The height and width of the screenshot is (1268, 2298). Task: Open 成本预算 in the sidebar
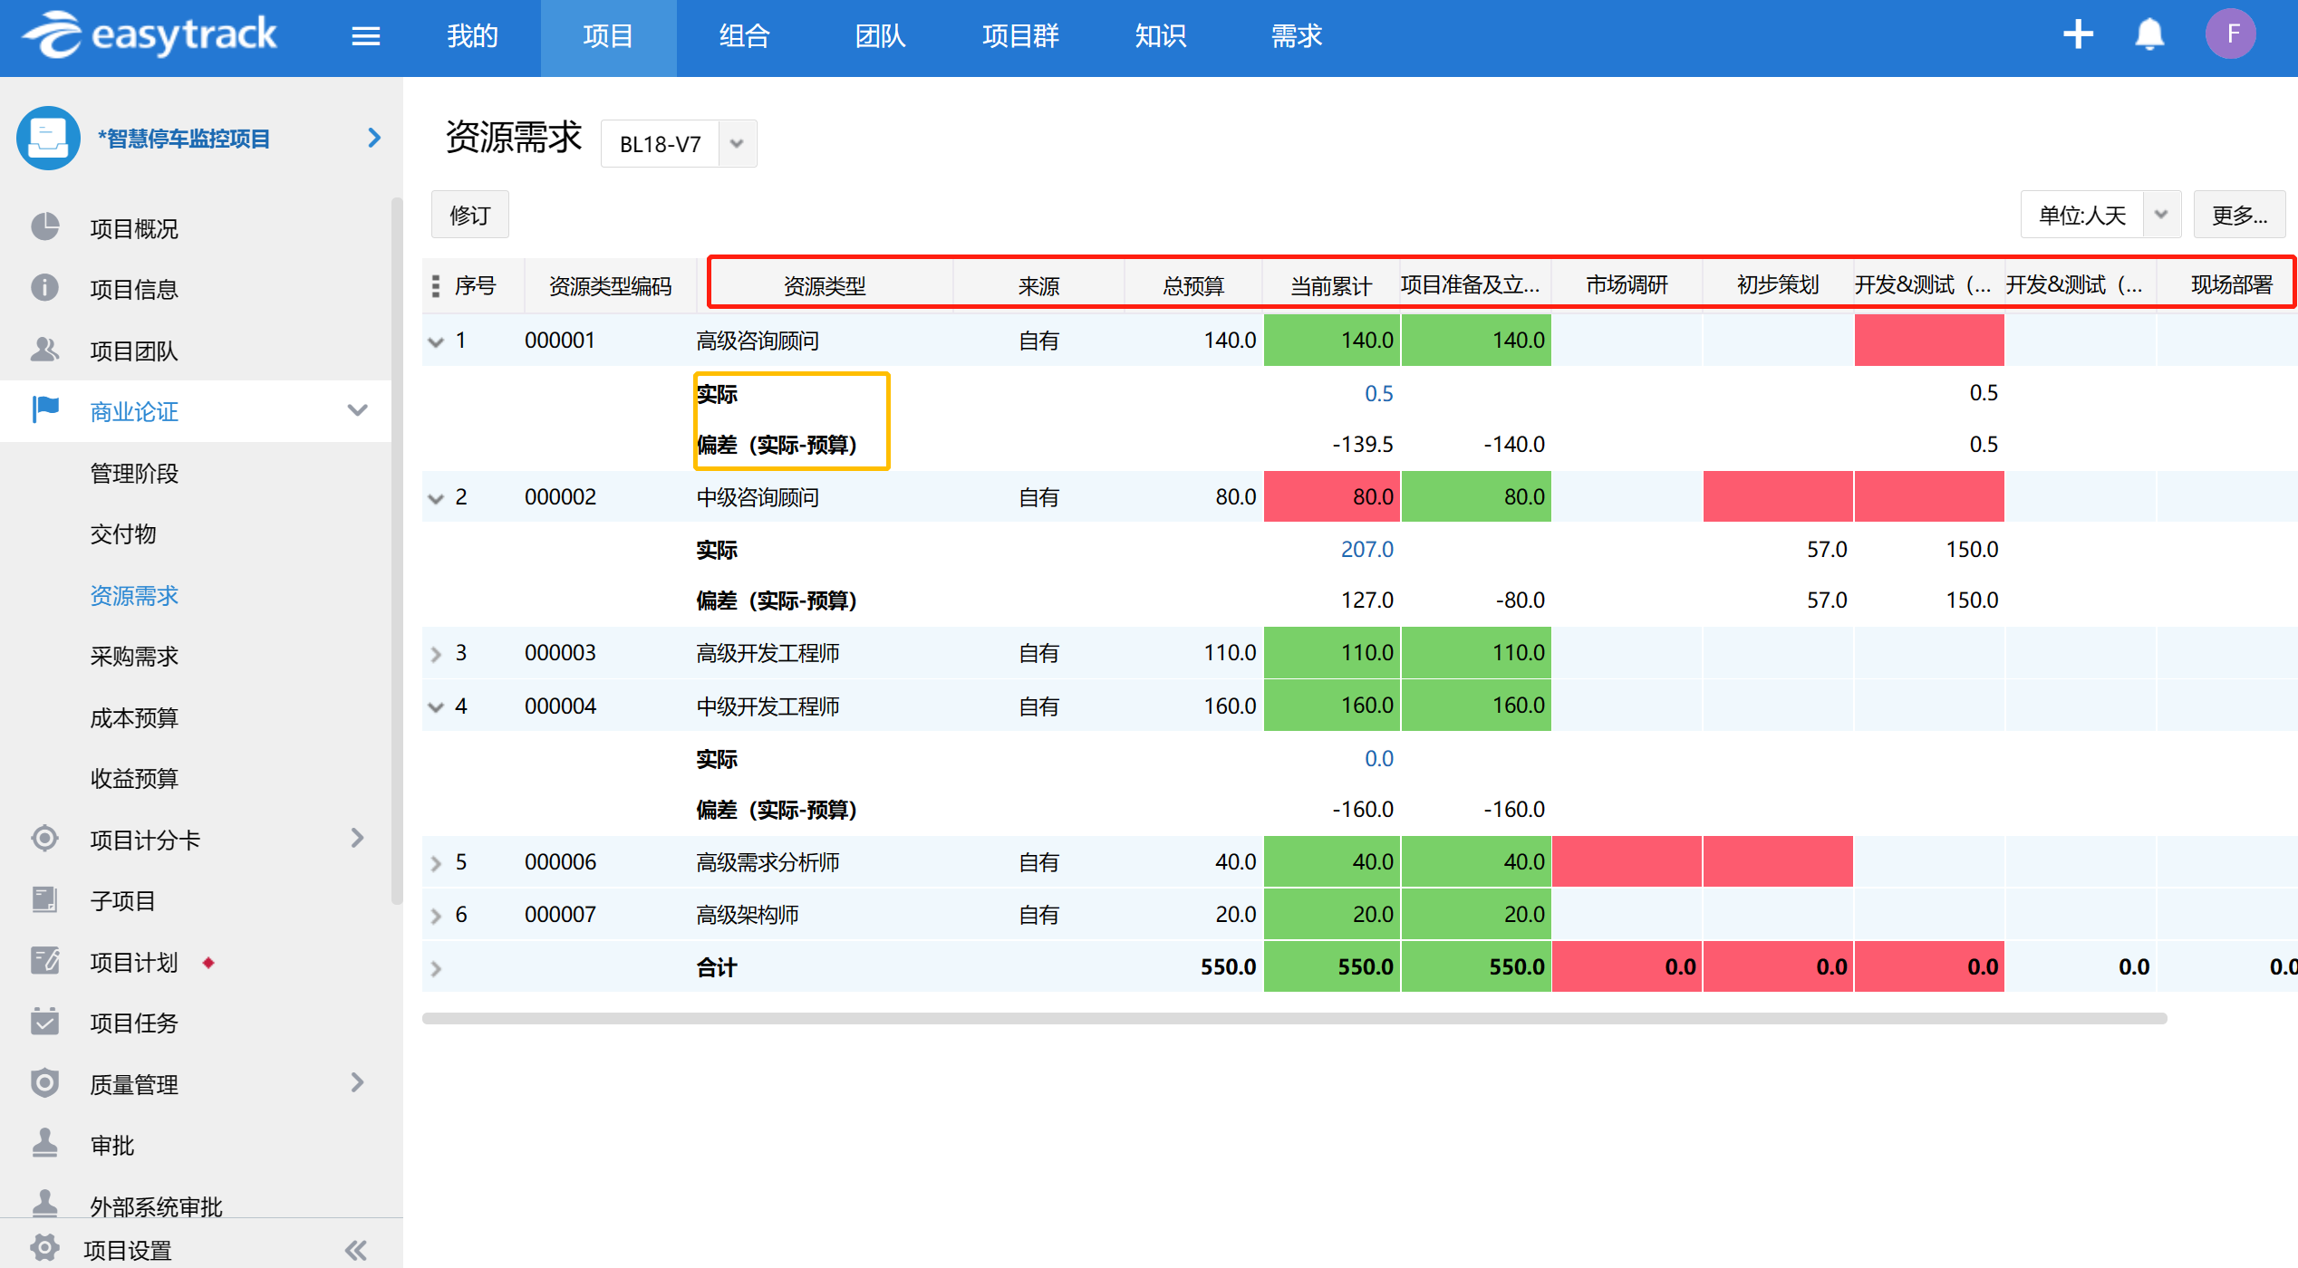tap(134, 718)
